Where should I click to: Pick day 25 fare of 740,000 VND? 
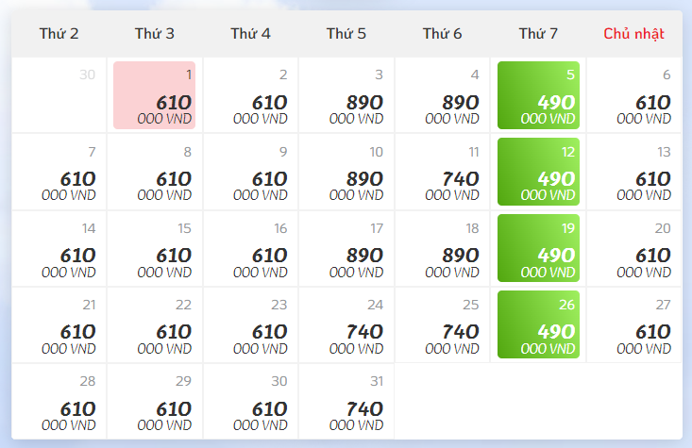coord(443,324)
